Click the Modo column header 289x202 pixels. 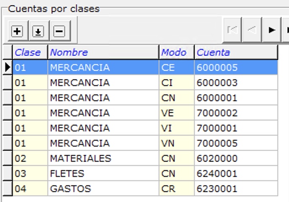click(x=174, y=52)
